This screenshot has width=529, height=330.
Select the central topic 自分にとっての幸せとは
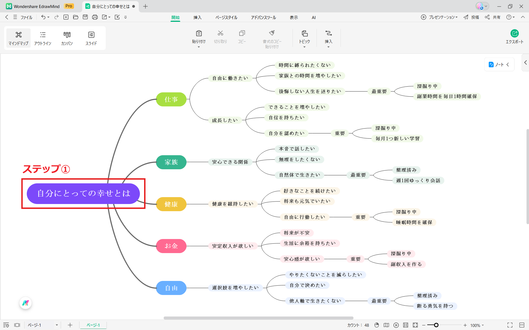tap(83, 194)
